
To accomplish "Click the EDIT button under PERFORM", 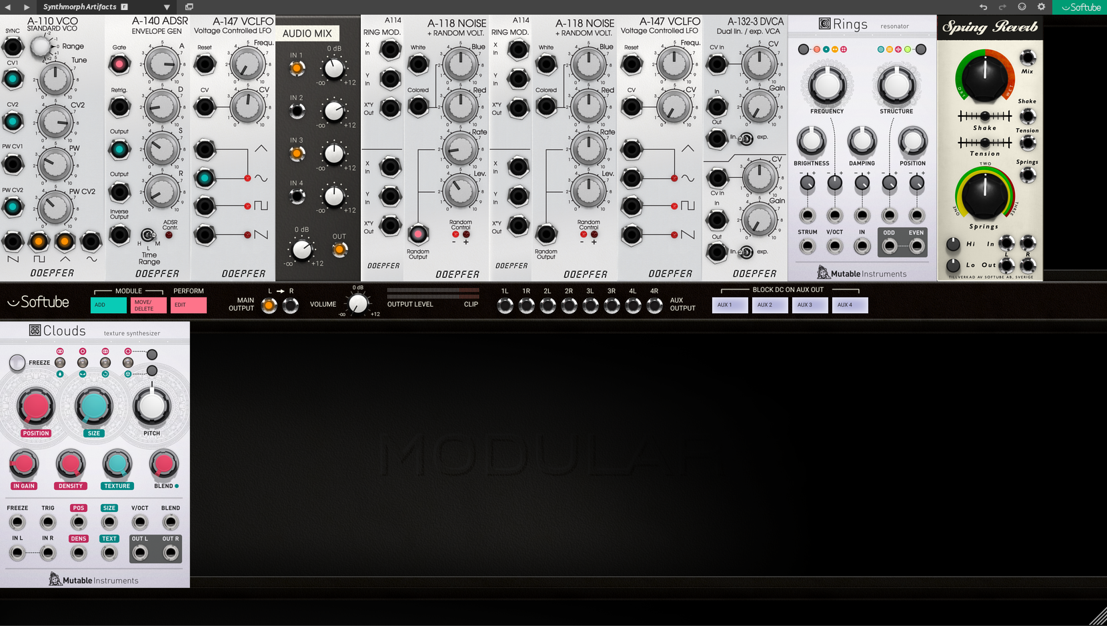I will [188, 305].
